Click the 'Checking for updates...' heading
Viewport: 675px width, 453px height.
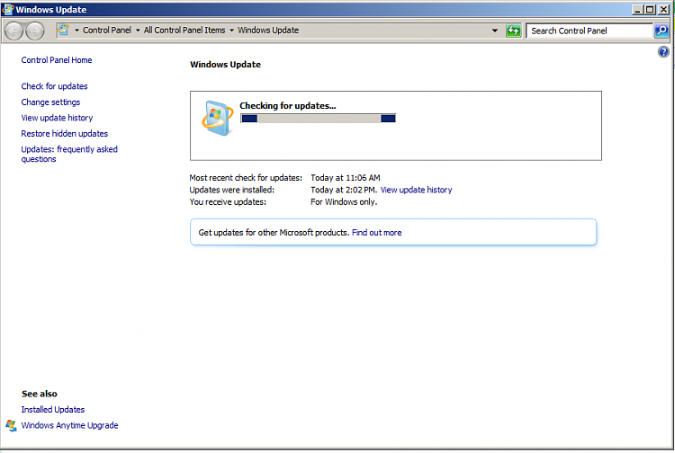pyautogui.click(x=288, y=106)
